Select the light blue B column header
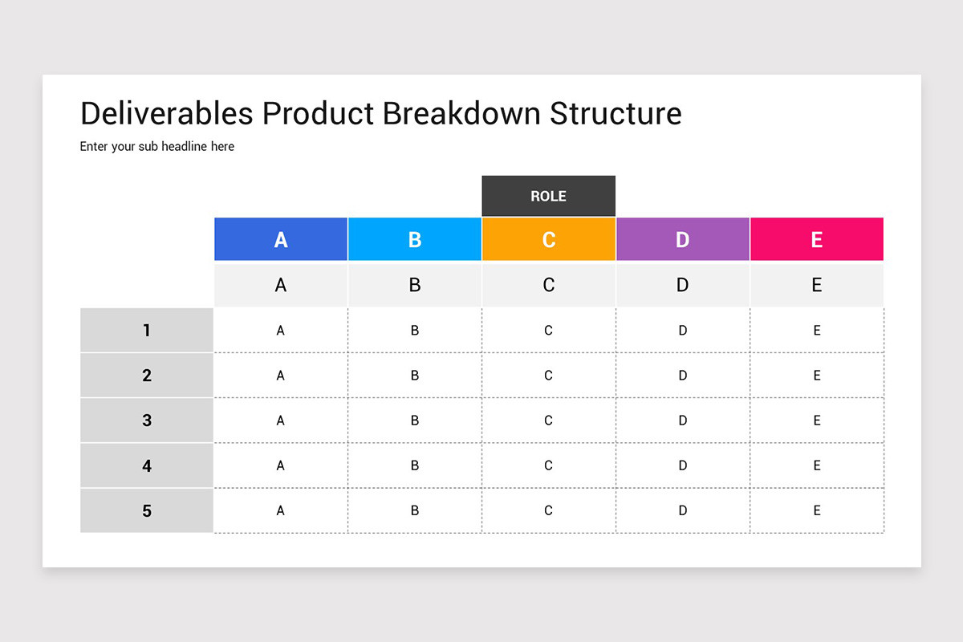 415,239
